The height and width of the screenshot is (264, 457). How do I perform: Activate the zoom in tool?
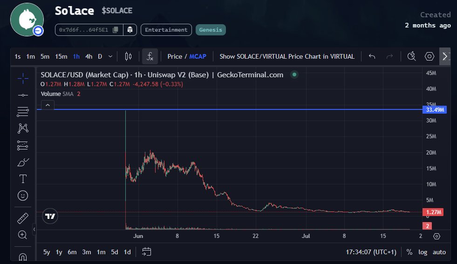(x=23, y=235)
